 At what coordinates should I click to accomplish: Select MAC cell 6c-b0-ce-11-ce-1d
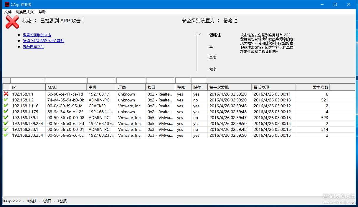click(x=65, y=94)
